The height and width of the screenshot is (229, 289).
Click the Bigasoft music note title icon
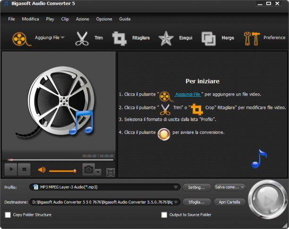point(6,3)
